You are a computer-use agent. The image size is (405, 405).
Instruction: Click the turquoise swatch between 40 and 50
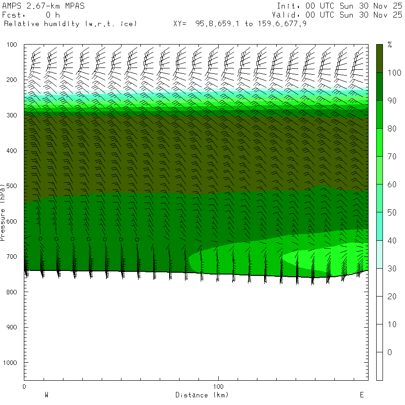point(379,226)
